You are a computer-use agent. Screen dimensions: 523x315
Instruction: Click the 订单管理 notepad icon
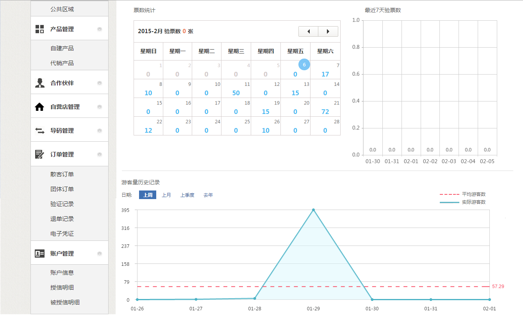40,155
